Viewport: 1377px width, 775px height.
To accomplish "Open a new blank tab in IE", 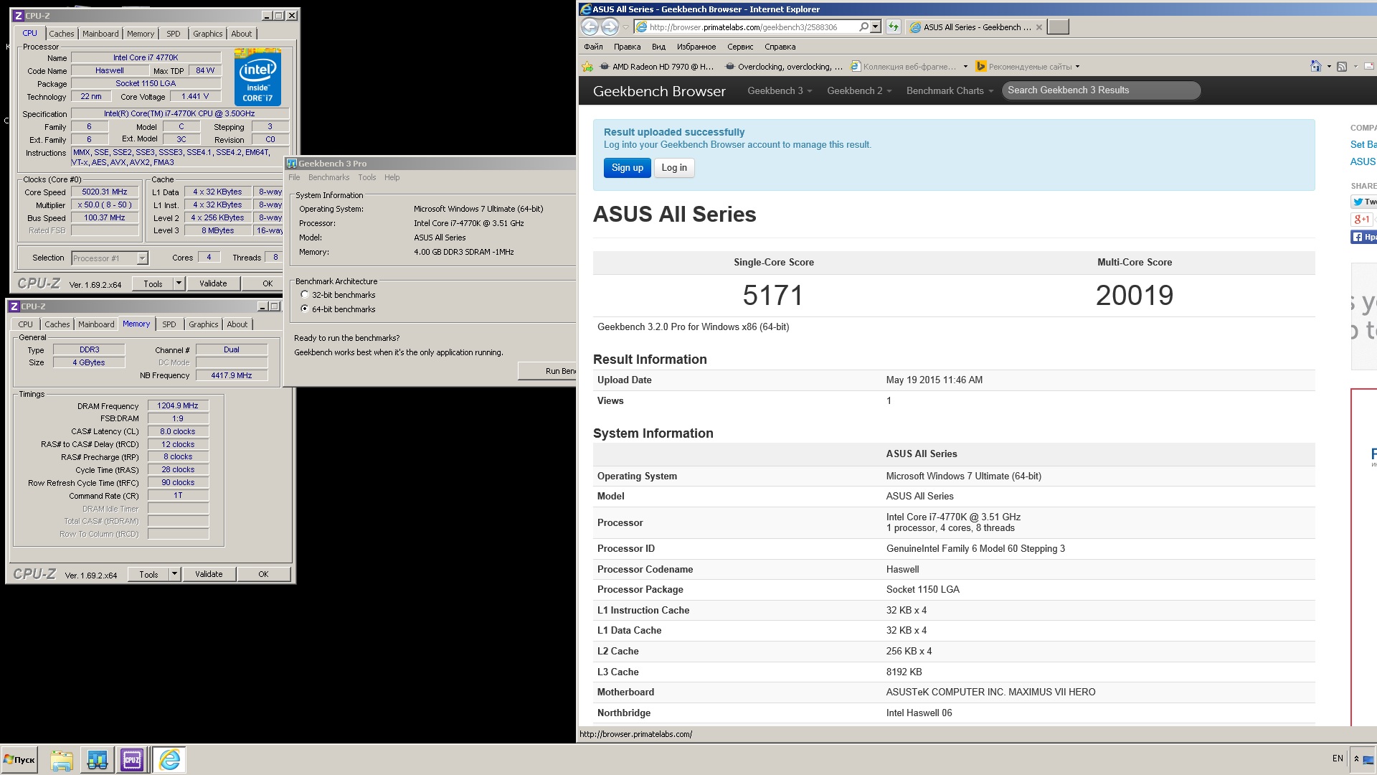I will coord(1058,27).
